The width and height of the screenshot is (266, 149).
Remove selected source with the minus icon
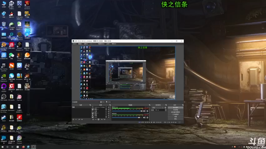tap(96, 120)
